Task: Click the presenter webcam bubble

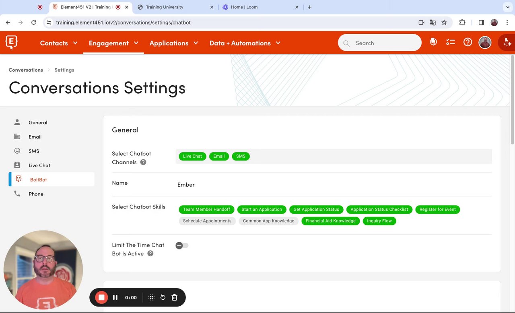Action: [43, 270]
